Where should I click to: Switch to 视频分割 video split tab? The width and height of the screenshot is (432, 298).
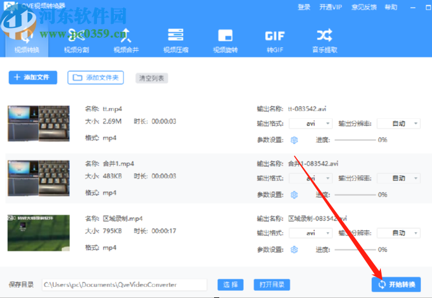(x=76, y=41)
